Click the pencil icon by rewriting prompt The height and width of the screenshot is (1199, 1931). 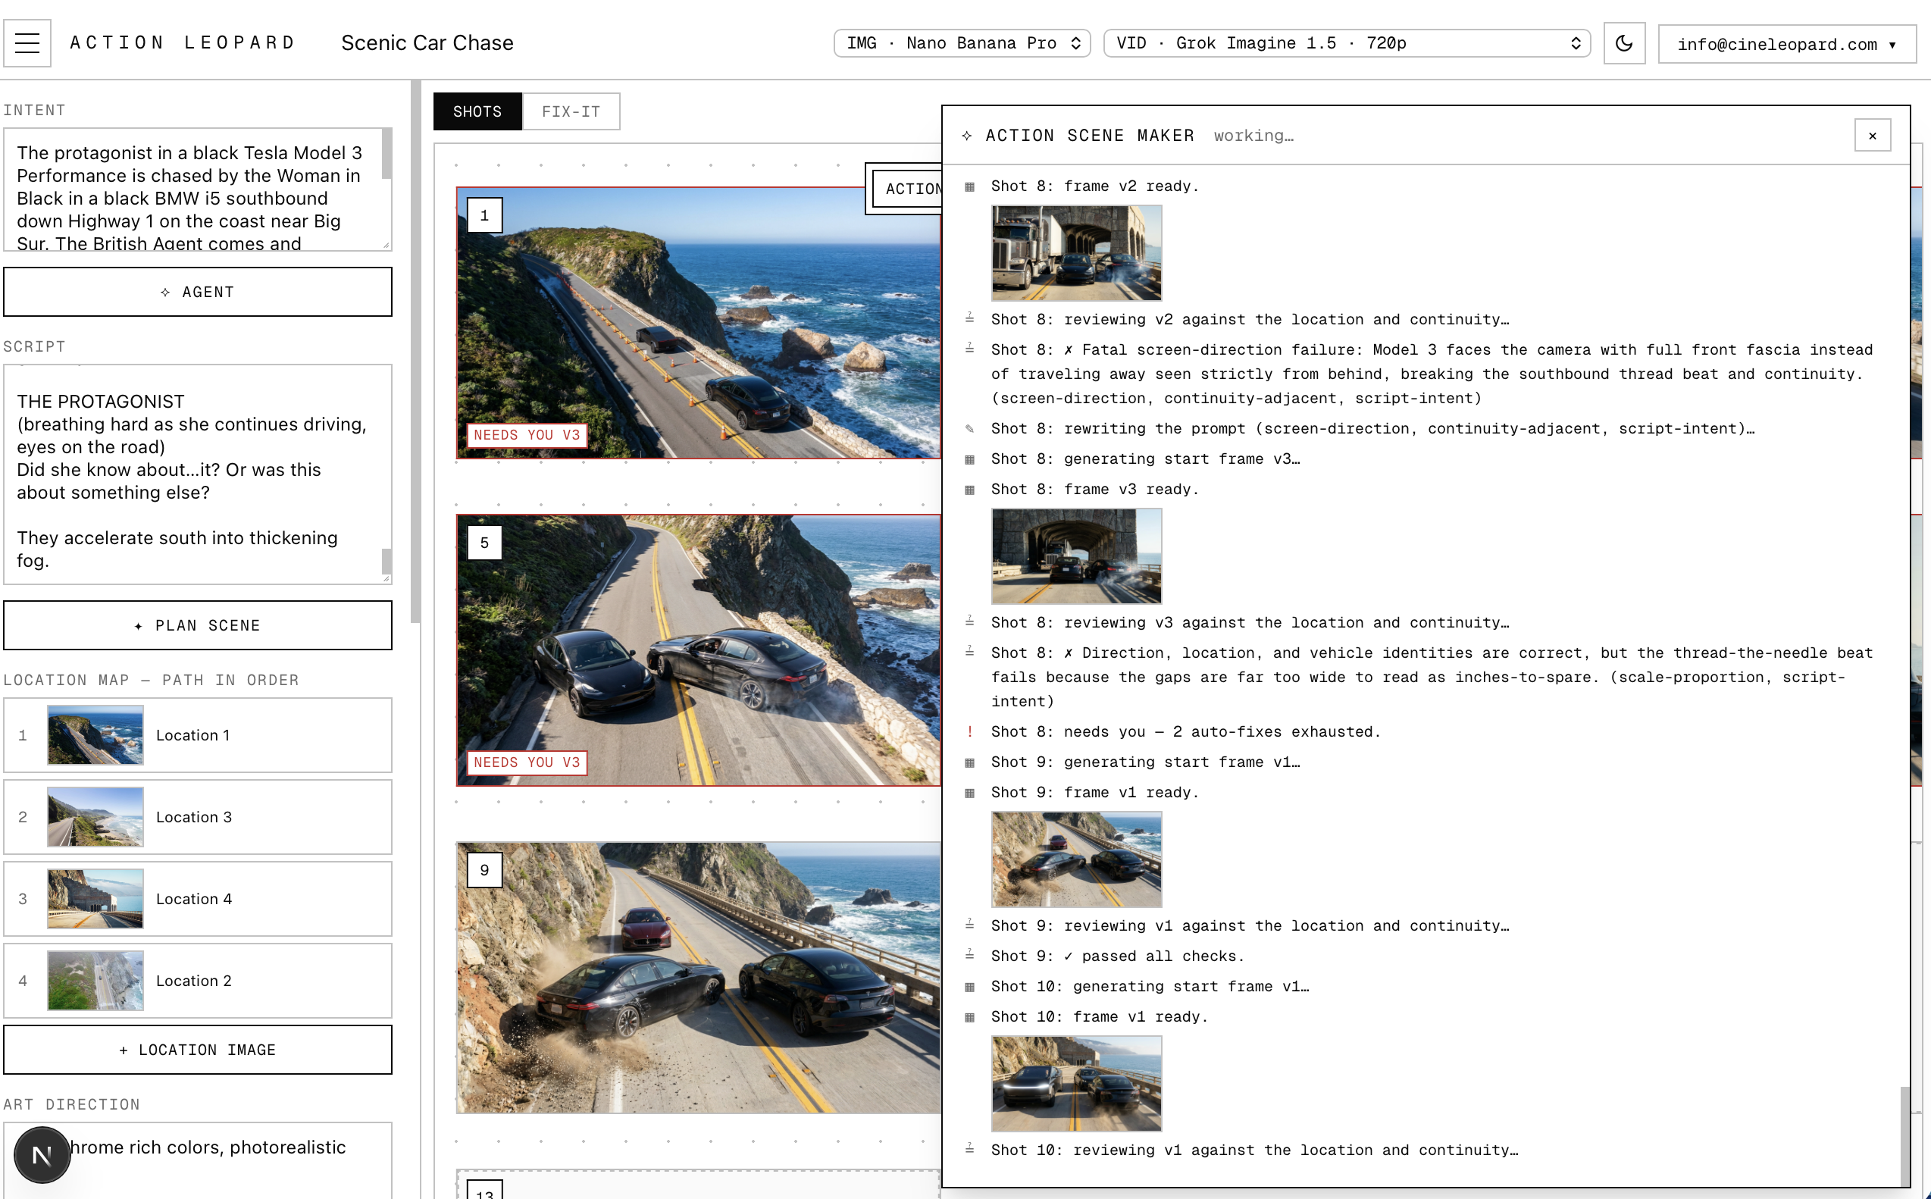pyautogui.click(x=969, y=428)
